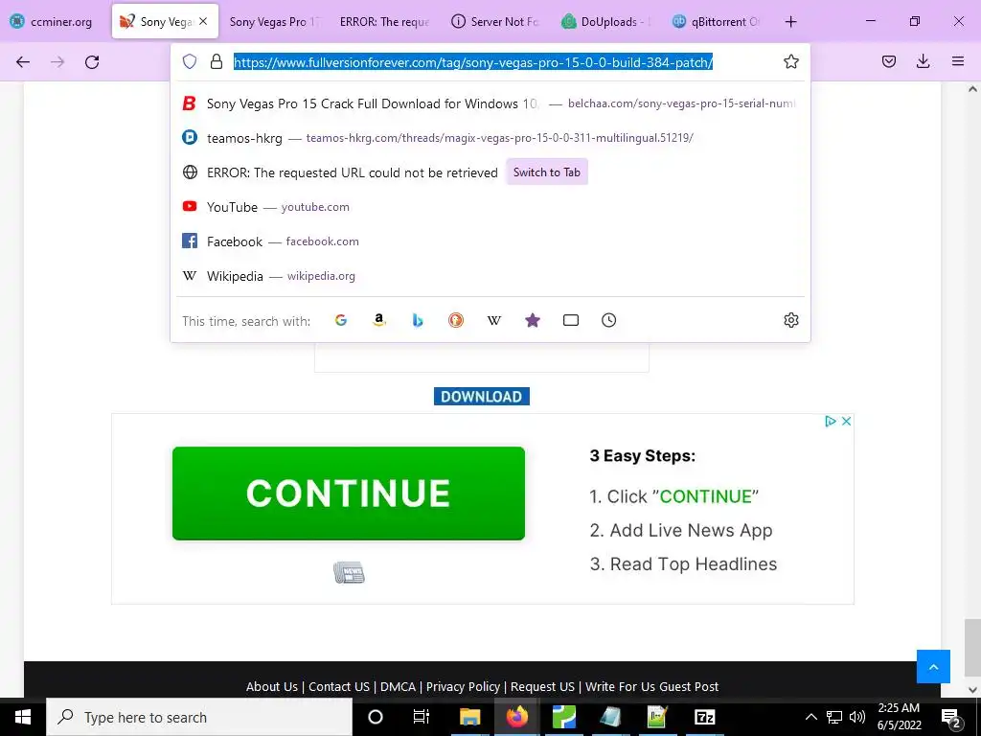Bookmark this page with the star
Viewport: 981px width, 736px height.
coord(790,61)
